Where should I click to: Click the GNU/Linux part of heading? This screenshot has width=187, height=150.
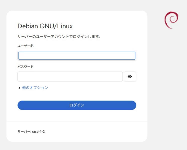pos(56,26)
